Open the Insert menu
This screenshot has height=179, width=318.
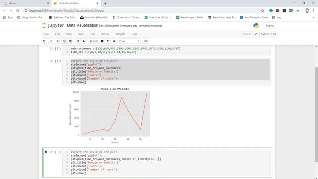click(x=81, y=34)
